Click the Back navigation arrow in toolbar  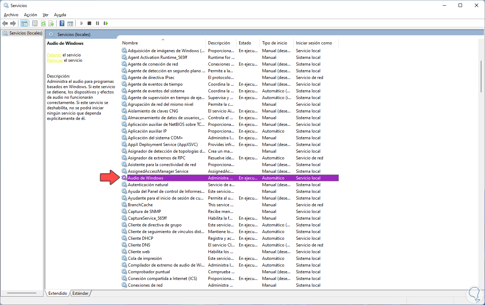tap(5, 23)
